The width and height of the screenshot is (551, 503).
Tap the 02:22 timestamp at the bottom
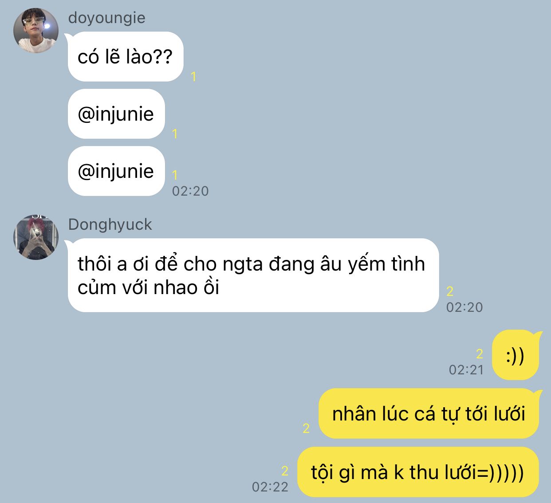270,487
